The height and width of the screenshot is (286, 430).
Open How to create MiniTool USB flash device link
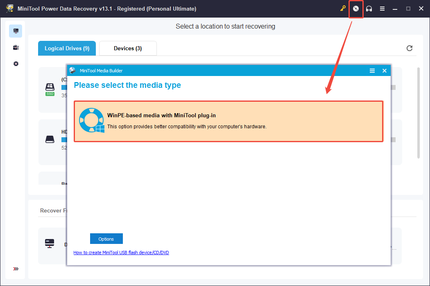pos(121,252)
